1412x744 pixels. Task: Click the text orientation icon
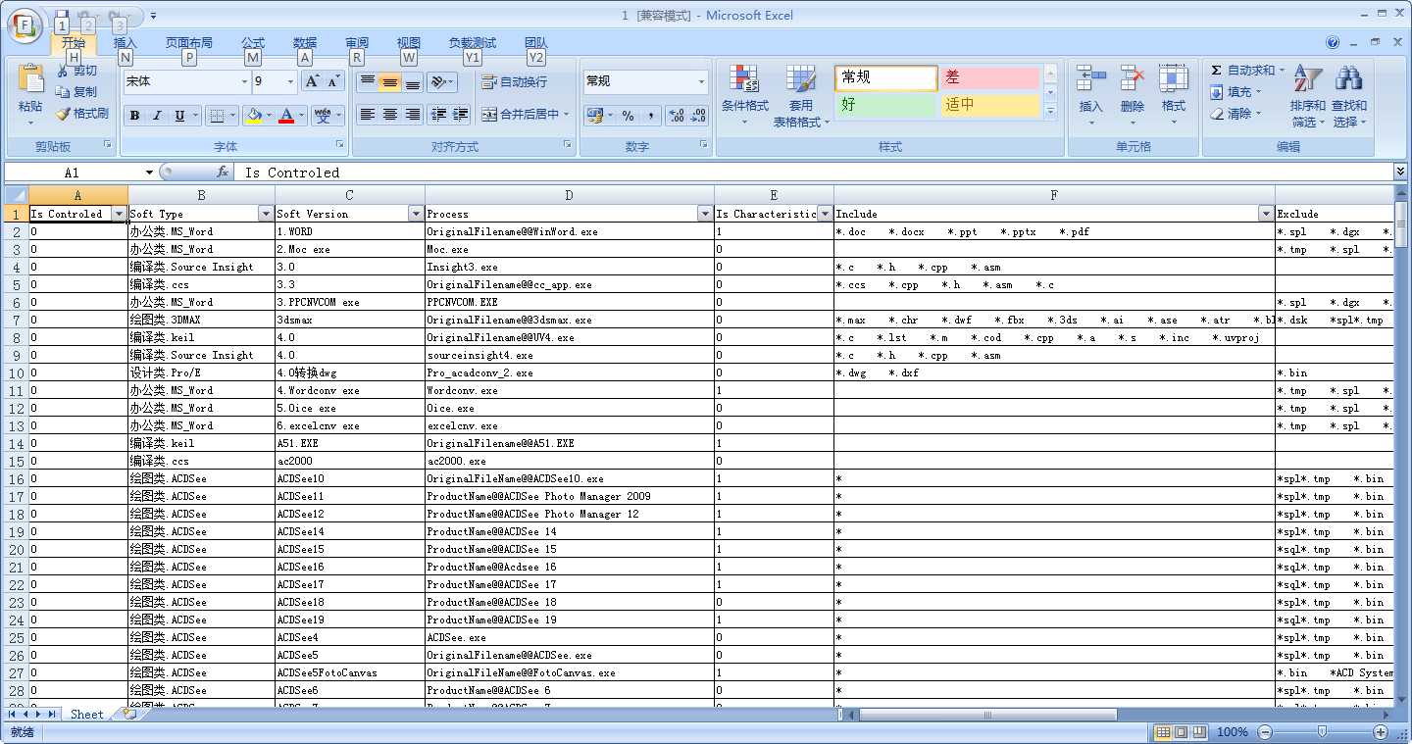coord(439,82)
